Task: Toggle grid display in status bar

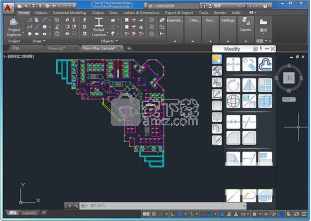Action: [x=154, y=214]
